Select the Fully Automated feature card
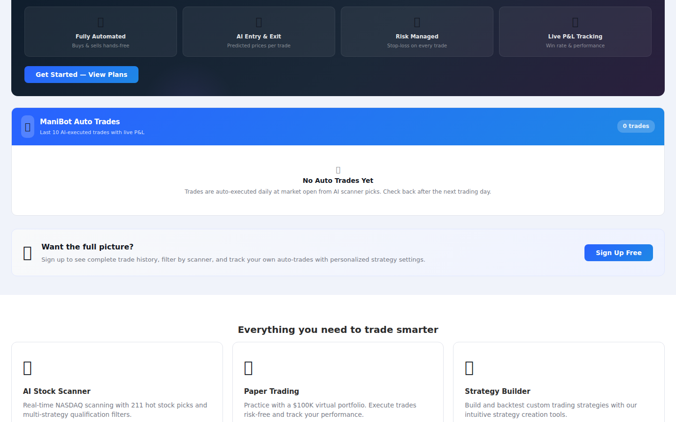Viewport: 676px width, 422px height. [x=100, y=31]
